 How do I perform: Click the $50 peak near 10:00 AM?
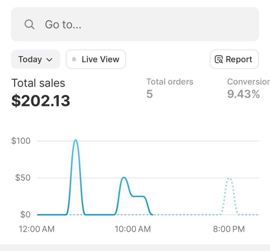(124, 178)
